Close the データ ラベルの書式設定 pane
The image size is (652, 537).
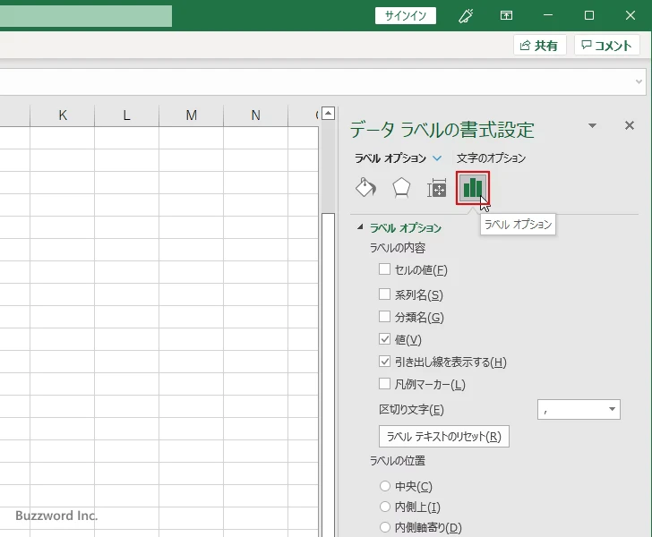(630, 125)
